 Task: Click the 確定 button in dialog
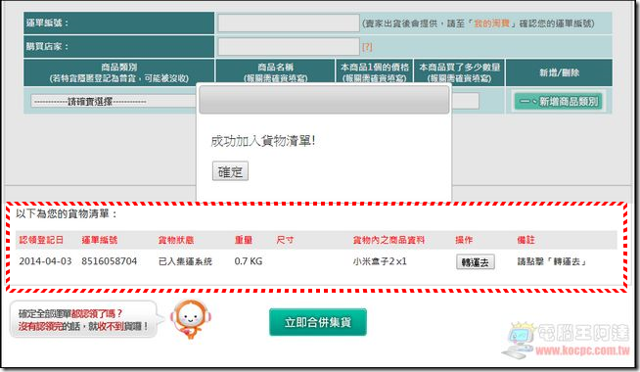(230, 171)
